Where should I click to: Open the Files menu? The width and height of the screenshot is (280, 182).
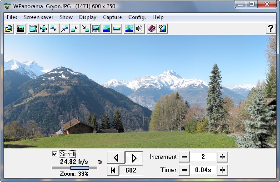pos(12,17)
